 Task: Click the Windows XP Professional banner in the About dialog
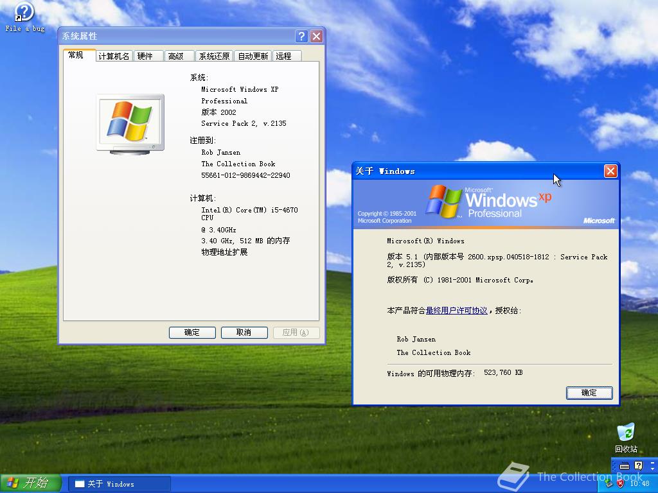486,204
